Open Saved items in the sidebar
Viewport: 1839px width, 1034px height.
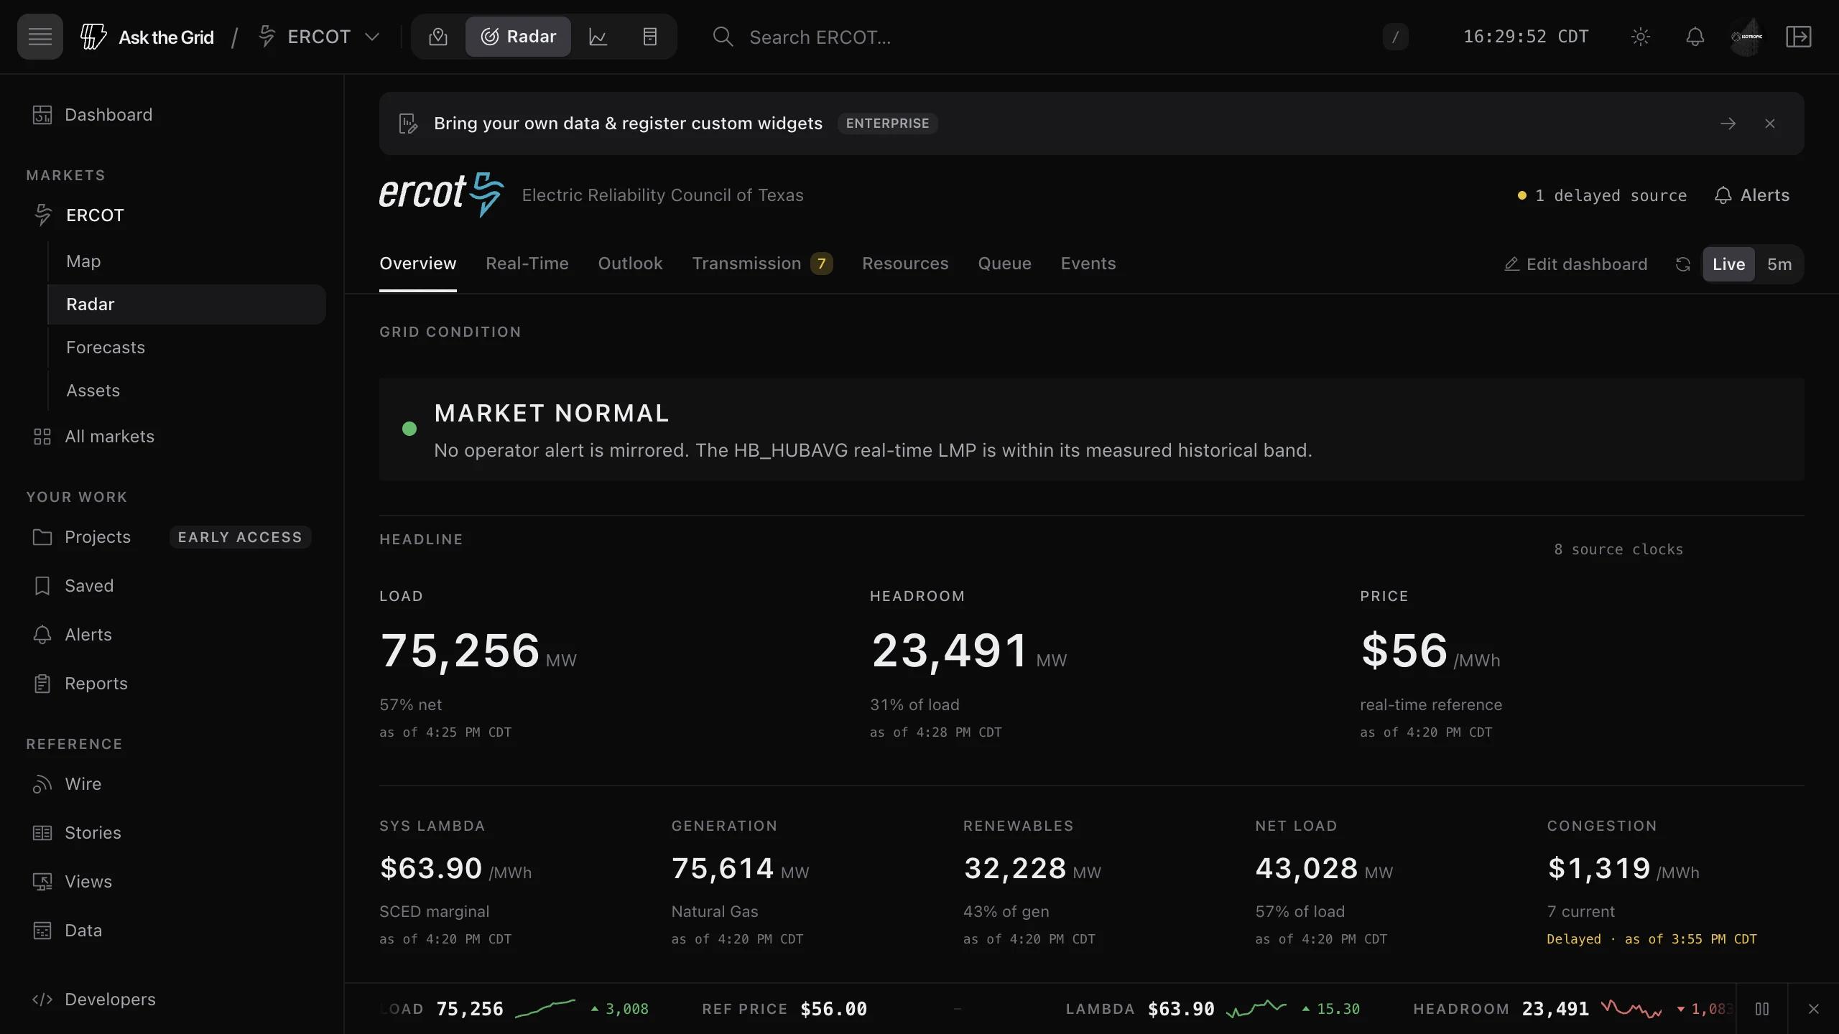pos(172,586)
